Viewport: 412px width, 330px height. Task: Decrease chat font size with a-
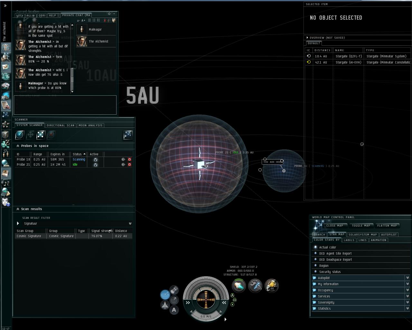pos(79,20)
